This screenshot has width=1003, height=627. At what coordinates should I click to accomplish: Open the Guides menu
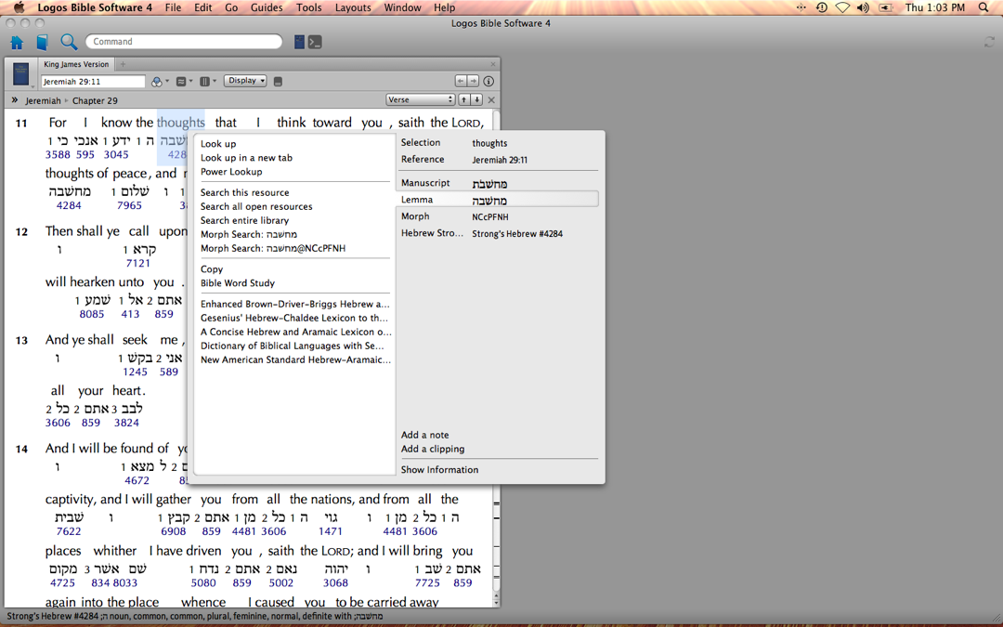(x=267, y=7)
